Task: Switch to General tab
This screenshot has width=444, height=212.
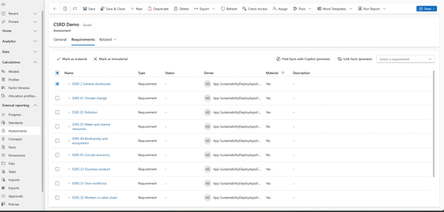Action: pyautogui.click(x=60, y=40)
